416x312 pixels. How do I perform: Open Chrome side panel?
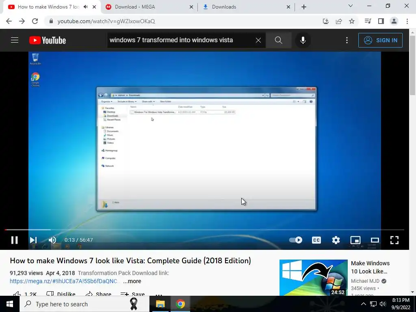381,21
